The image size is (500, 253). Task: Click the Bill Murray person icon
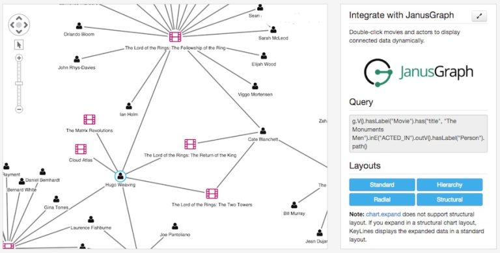(294, 205)
